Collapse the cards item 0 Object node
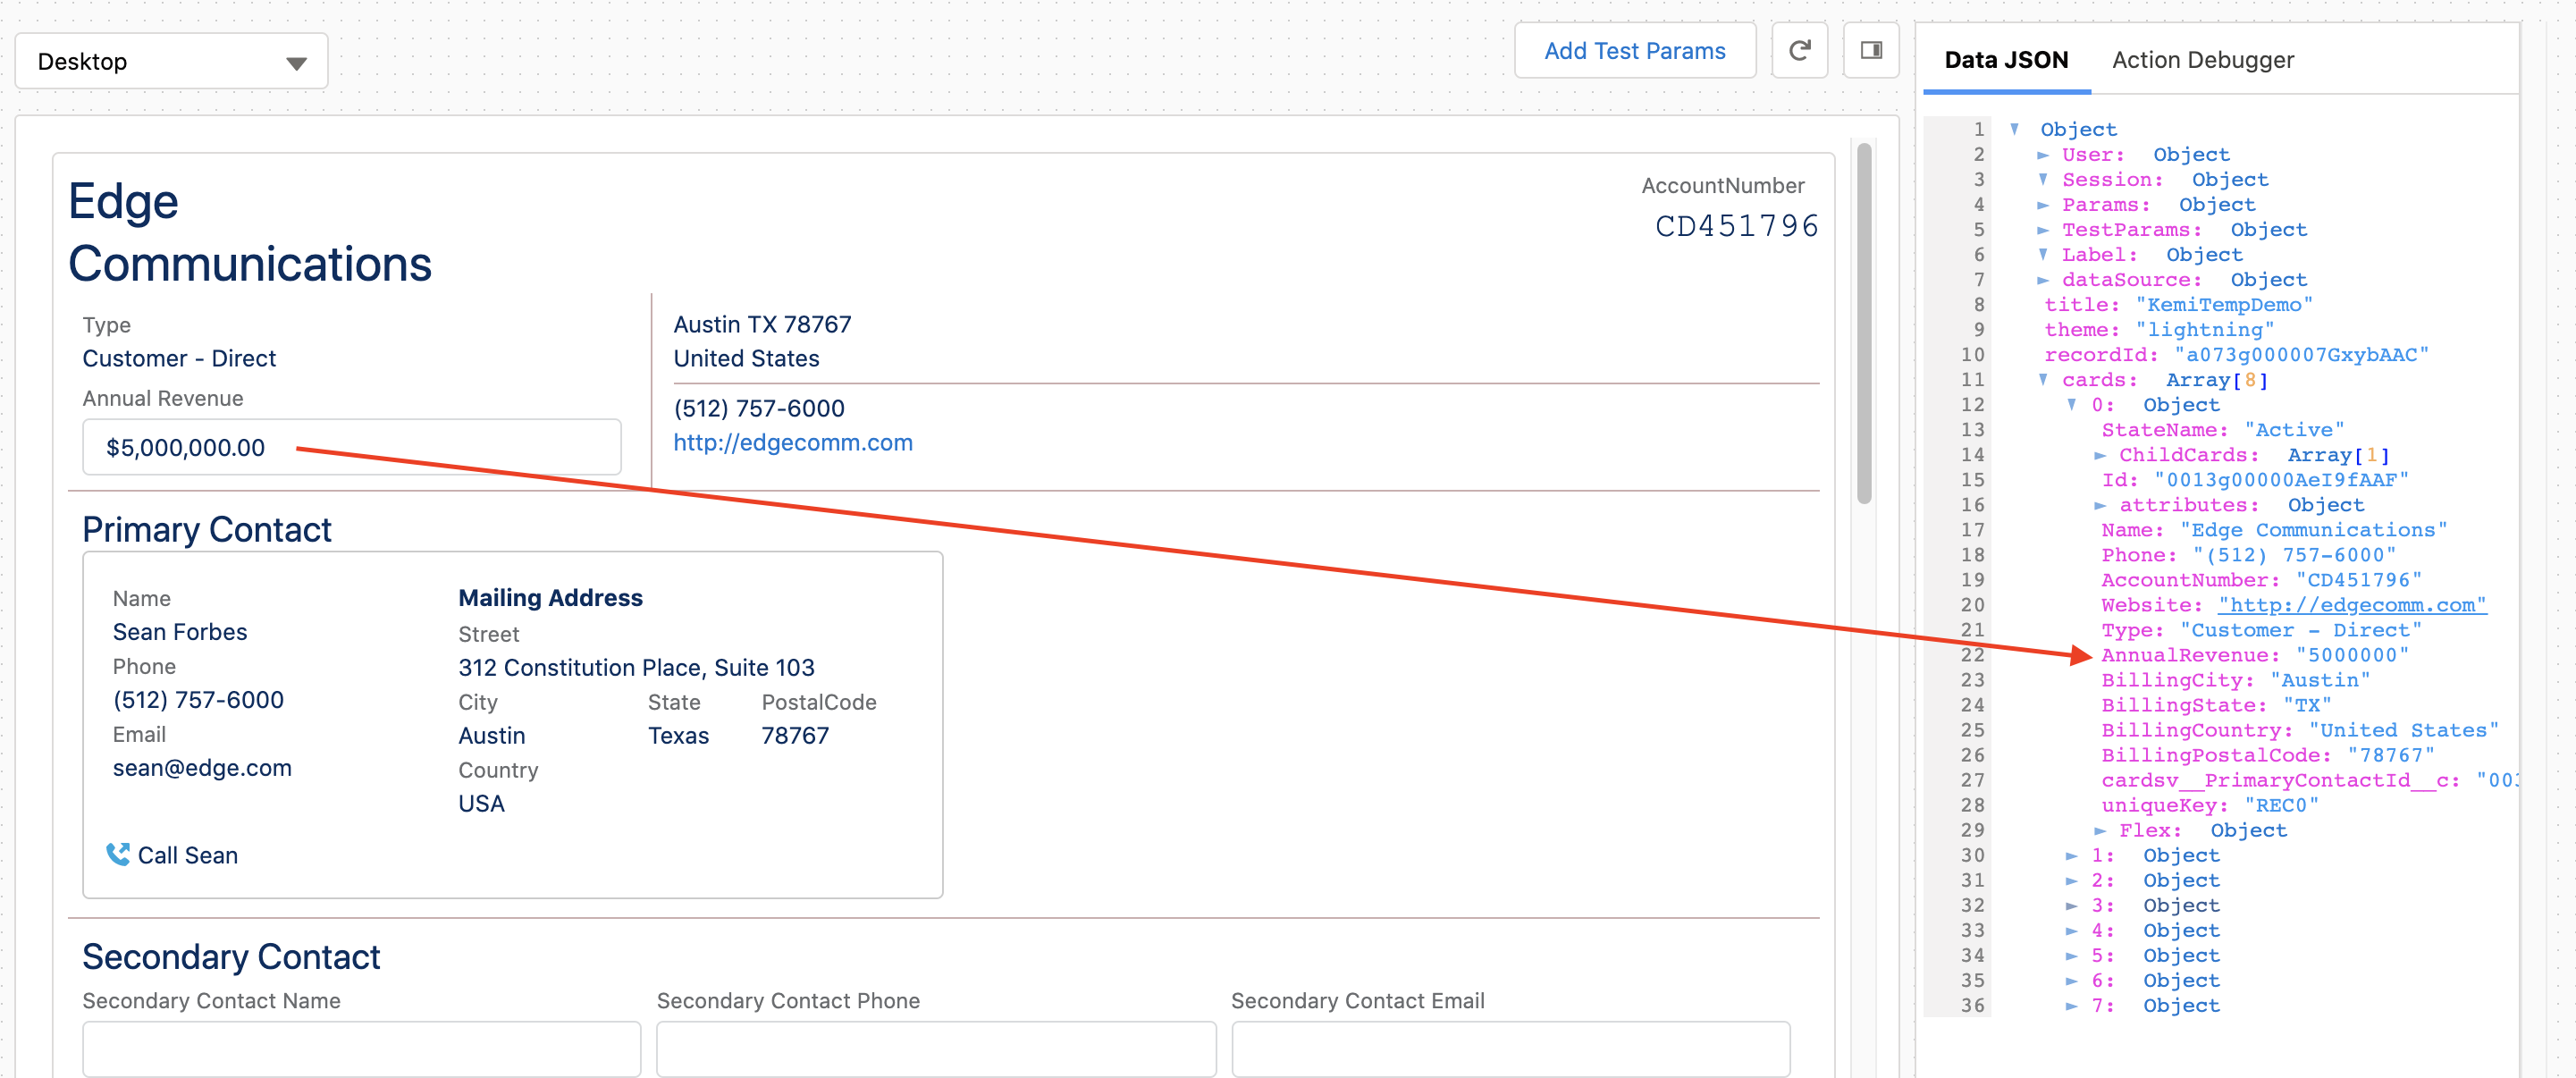The height and width of the screenshot is (1078, 2576). 2072,405
